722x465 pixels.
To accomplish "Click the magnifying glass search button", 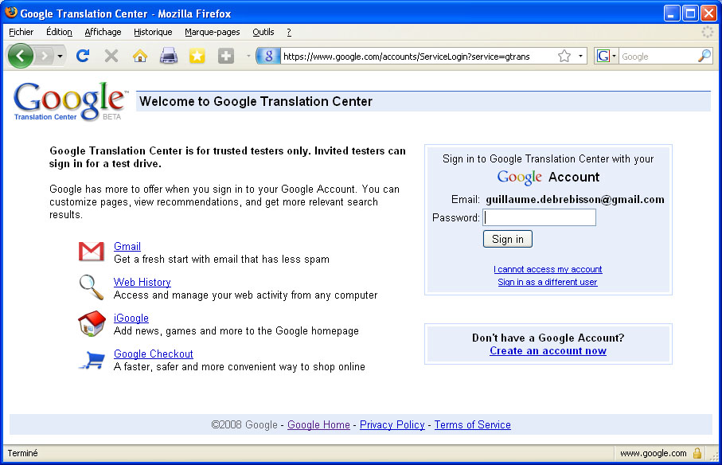I will pos(704,57).
